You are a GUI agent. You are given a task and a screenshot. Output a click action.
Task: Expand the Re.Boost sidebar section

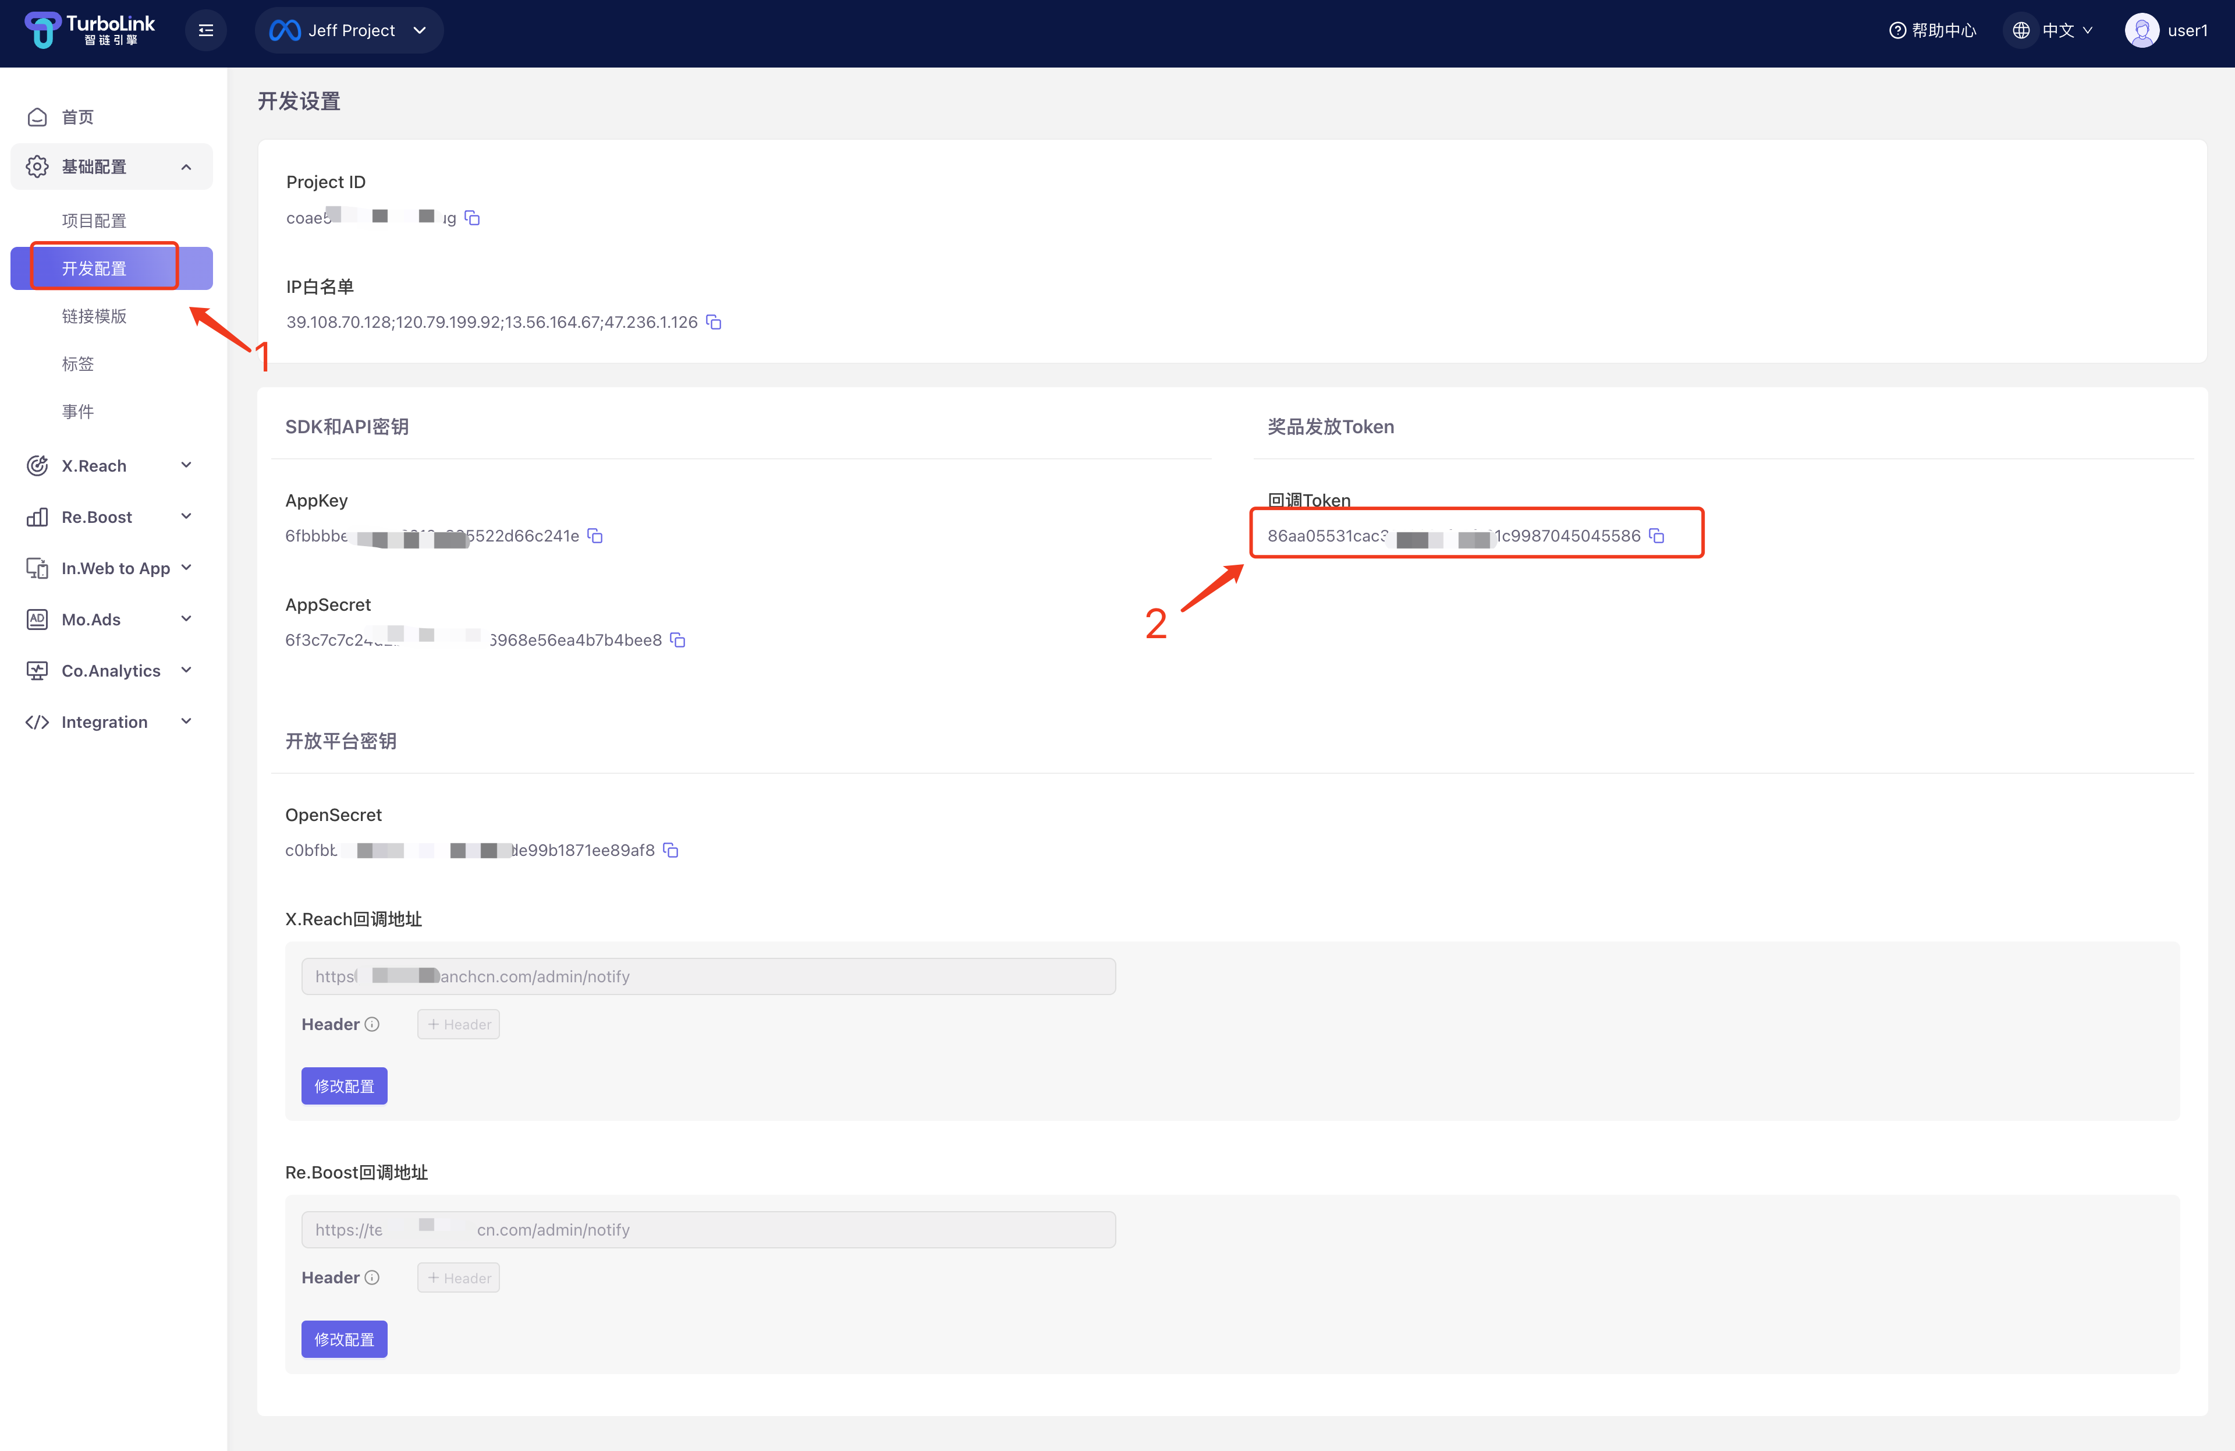(111, 516)
